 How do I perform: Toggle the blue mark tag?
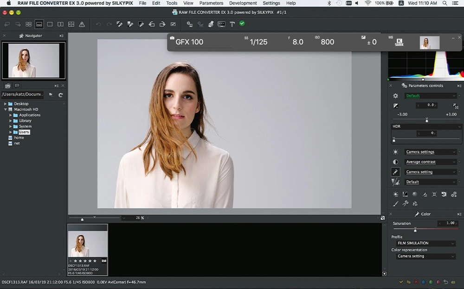[424, 282]
